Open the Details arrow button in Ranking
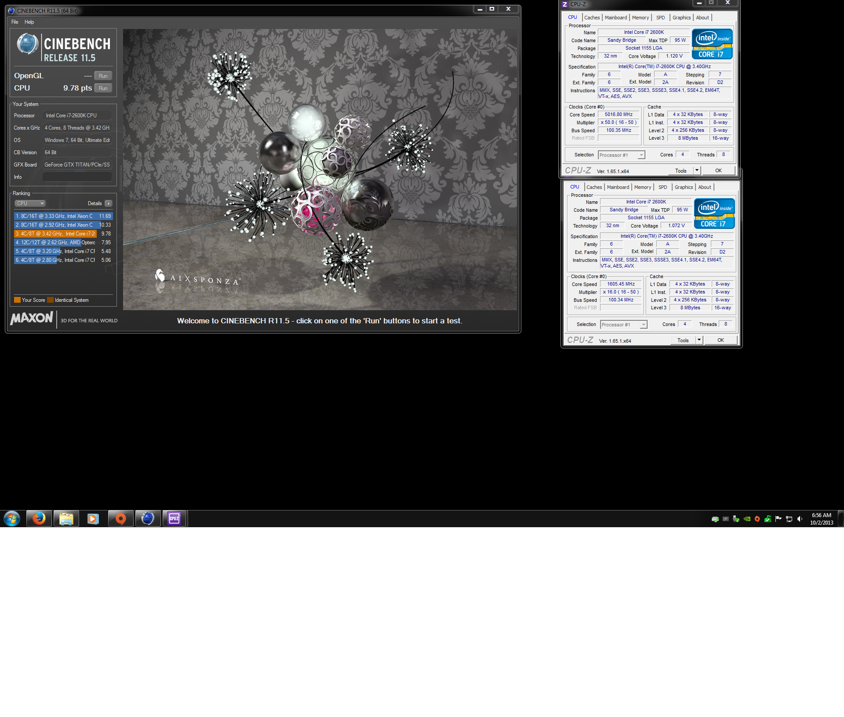 (109, 203)
